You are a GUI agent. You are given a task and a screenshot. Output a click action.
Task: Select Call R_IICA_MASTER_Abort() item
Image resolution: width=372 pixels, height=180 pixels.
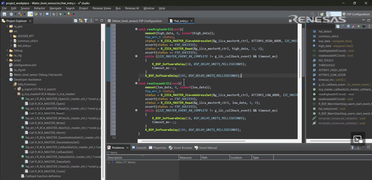pos(45,133)
